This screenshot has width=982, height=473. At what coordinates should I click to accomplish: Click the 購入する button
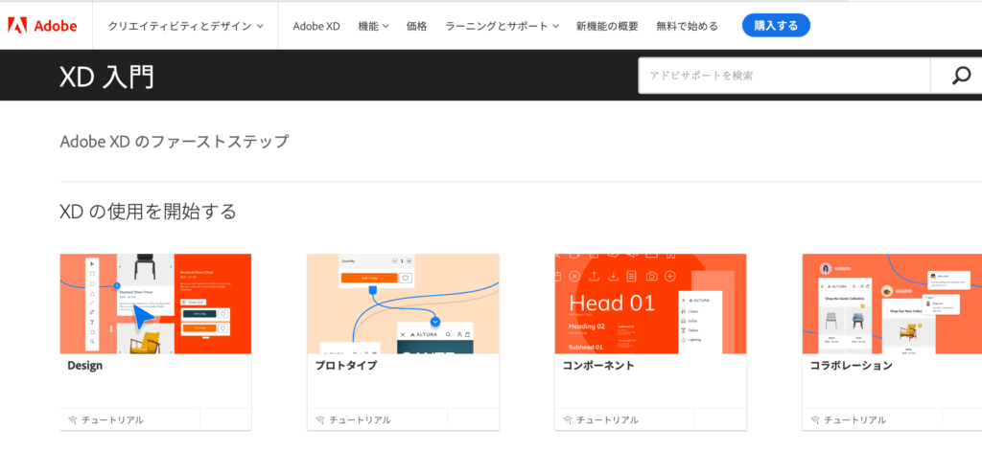click(x=776, y=26)
